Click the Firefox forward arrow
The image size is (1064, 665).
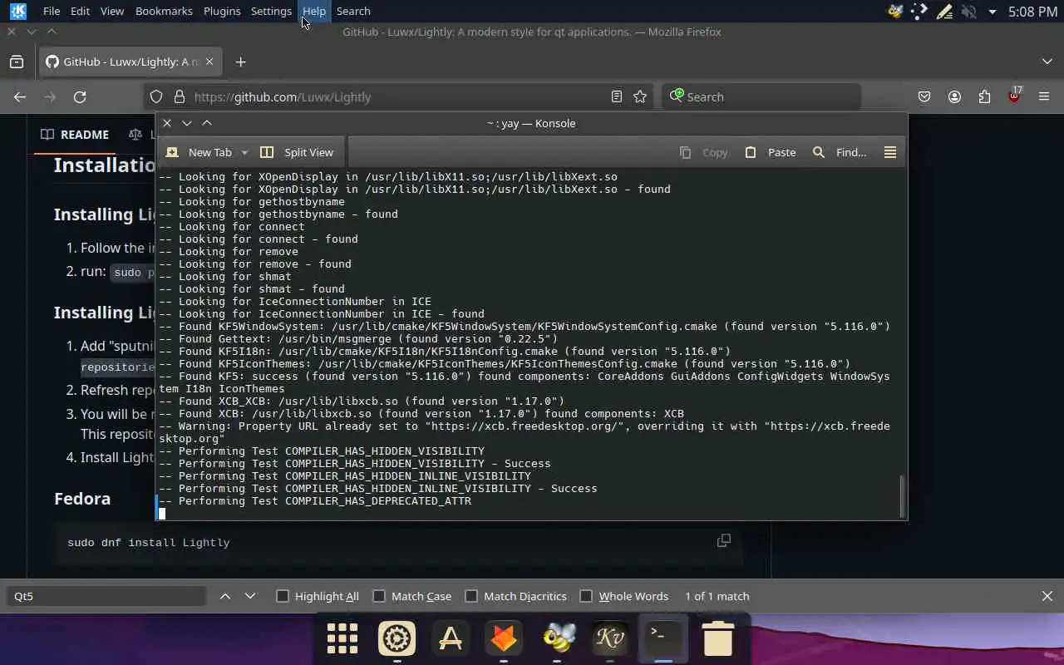pos(50,96)
